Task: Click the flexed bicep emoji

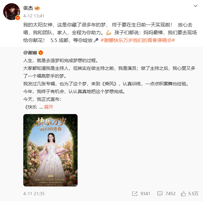Action: click(109, 33)
